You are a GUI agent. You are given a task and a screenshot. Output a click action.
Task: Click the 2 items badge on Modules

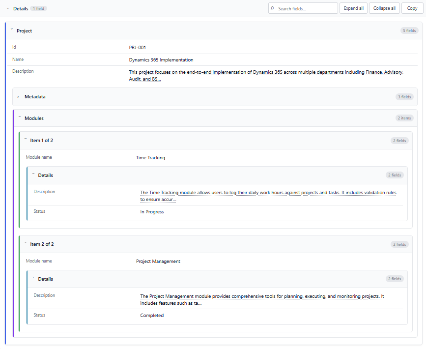click(x=404, y=118)
